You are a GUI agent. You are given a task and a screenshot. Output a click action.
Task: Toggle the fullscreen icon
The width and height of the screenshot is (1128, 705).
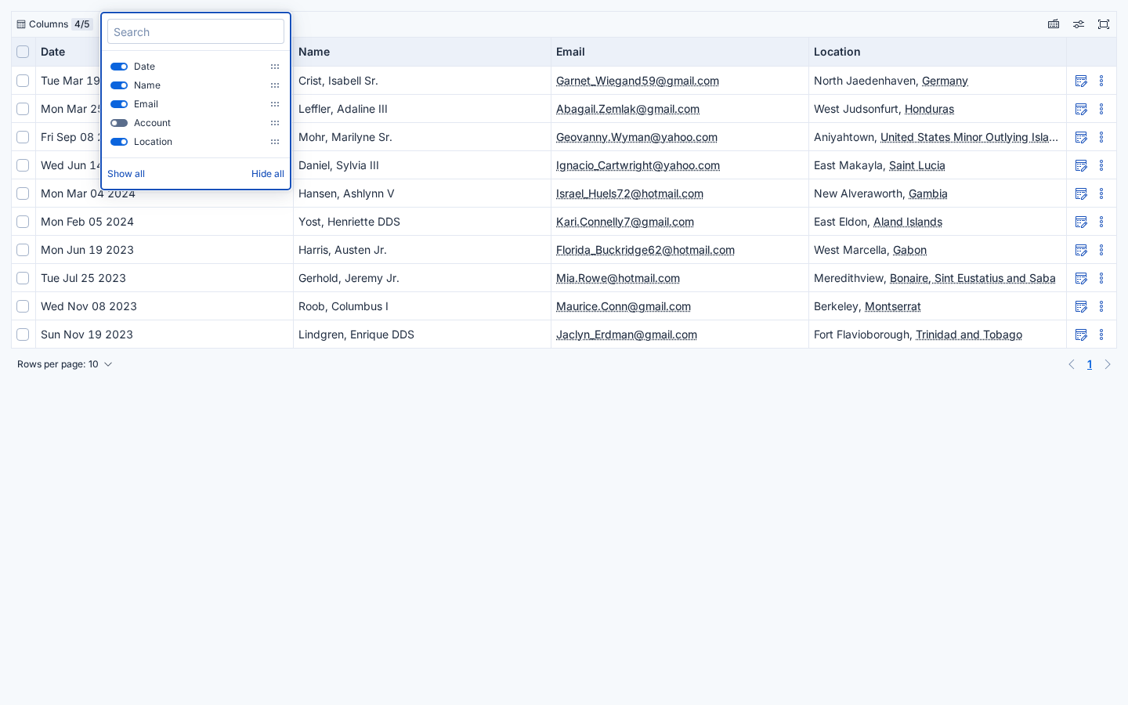(x=1104, y=24)
